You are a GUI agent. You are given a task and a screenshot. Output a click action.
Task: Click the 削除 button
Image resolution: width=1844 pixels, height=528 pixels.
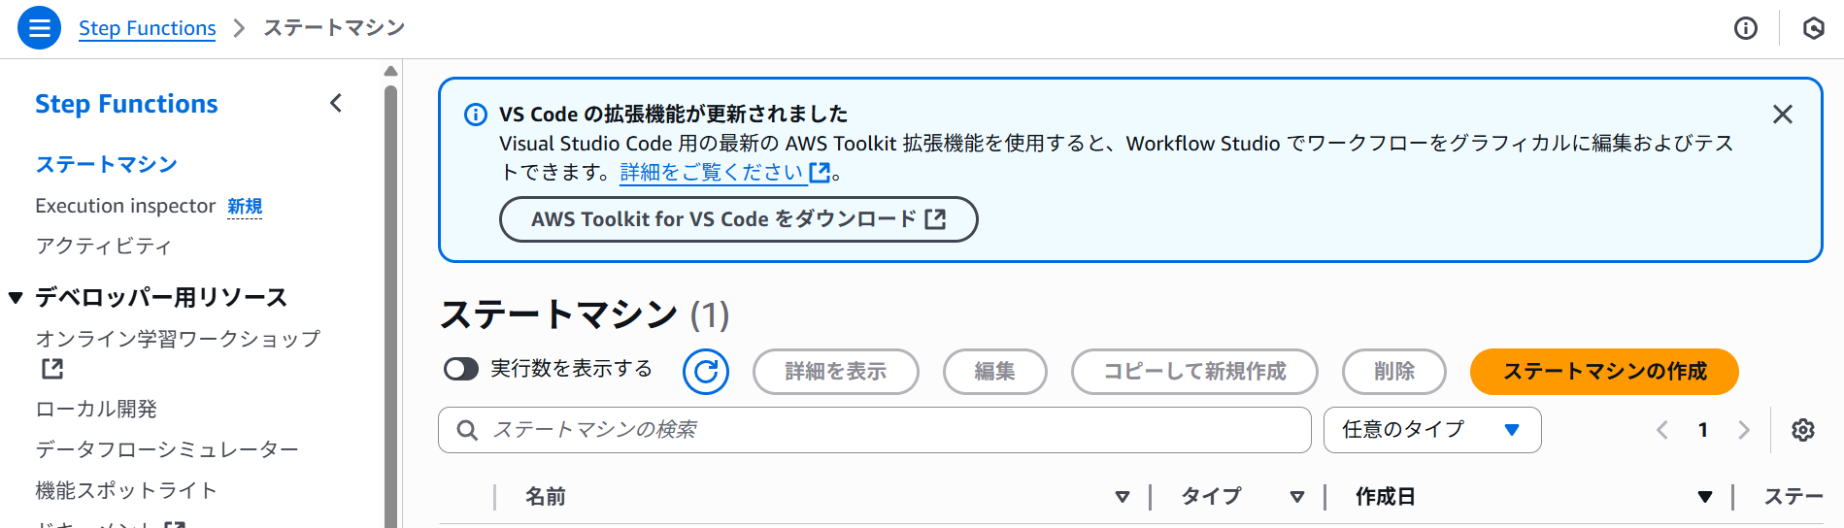click(1394, 372)
